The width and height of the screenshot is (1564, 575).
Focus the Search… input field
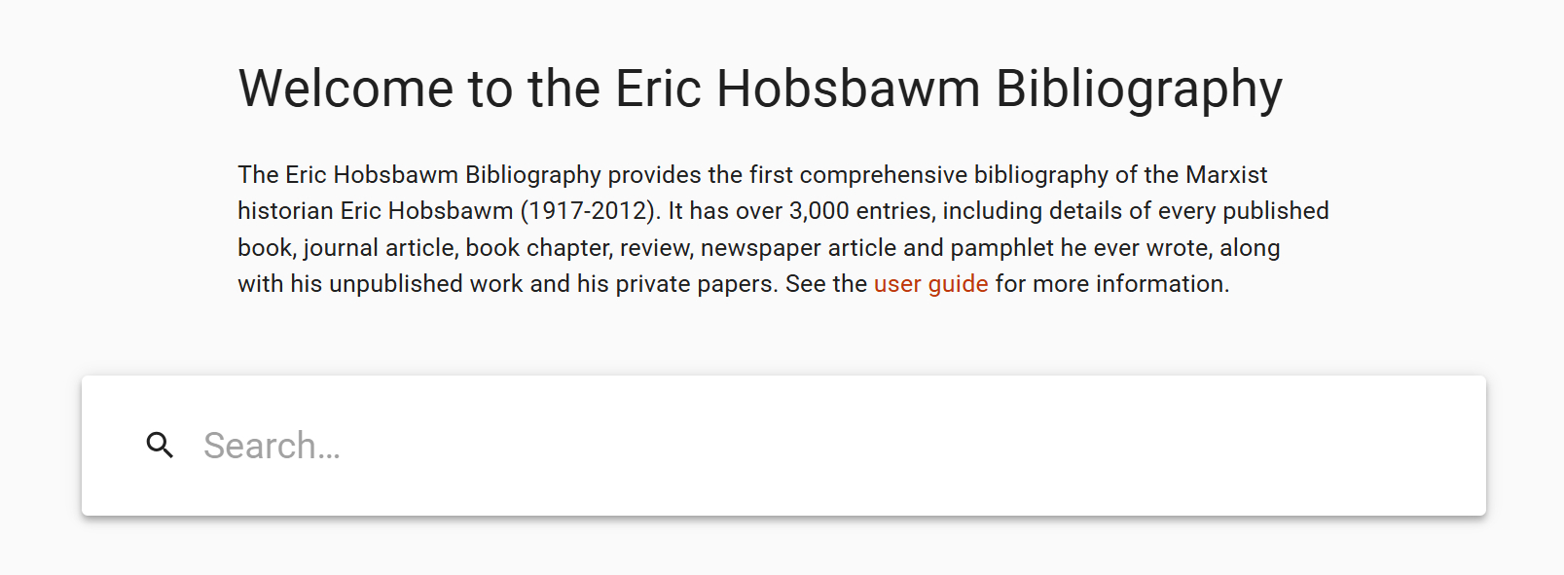click(779, 446)
